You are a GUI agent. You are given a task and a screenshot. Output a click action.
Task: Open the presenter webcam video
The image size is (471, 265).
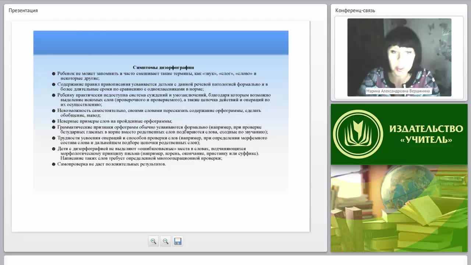pyautogui.click(x=399, y=57)
